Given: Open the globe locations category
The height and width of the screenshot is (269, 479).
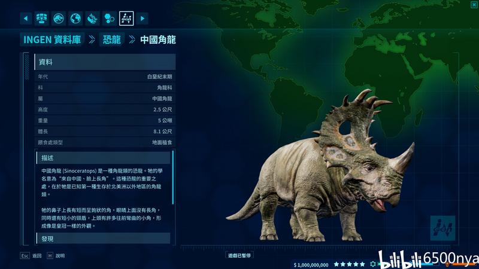Looking at the screenshot, I should (x=75, y=19).
